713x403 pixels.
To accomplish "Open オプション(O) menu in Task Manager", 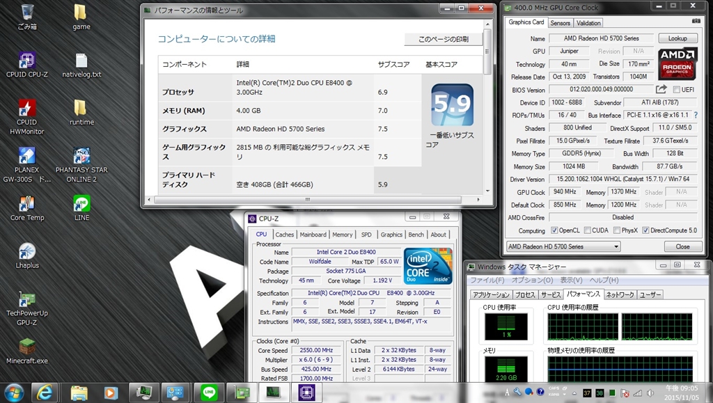I will point(533,280).
